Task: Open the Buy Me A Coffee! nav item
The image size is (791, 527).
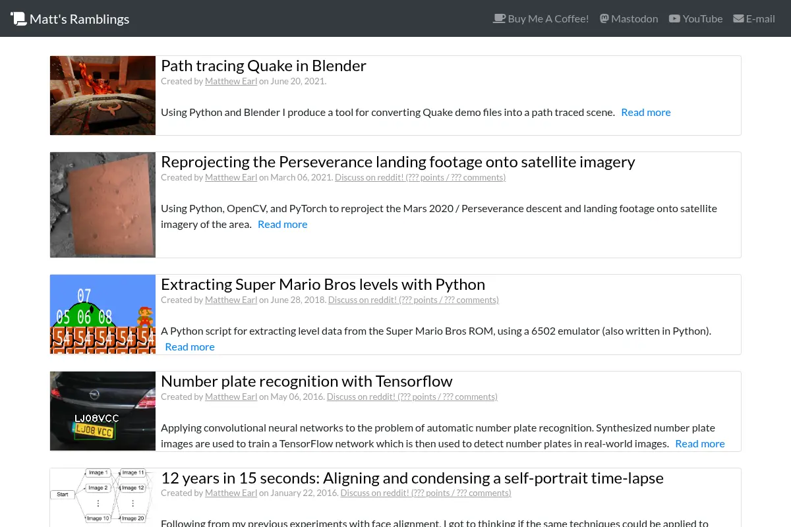Action: [541, 18]
